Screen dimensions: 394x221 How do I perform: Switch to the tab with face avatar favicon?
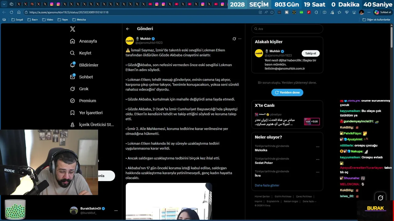(x=32, y=4)
